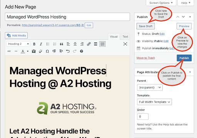
Task: Switch to the Visual editor tab
Action: point(114,37)
